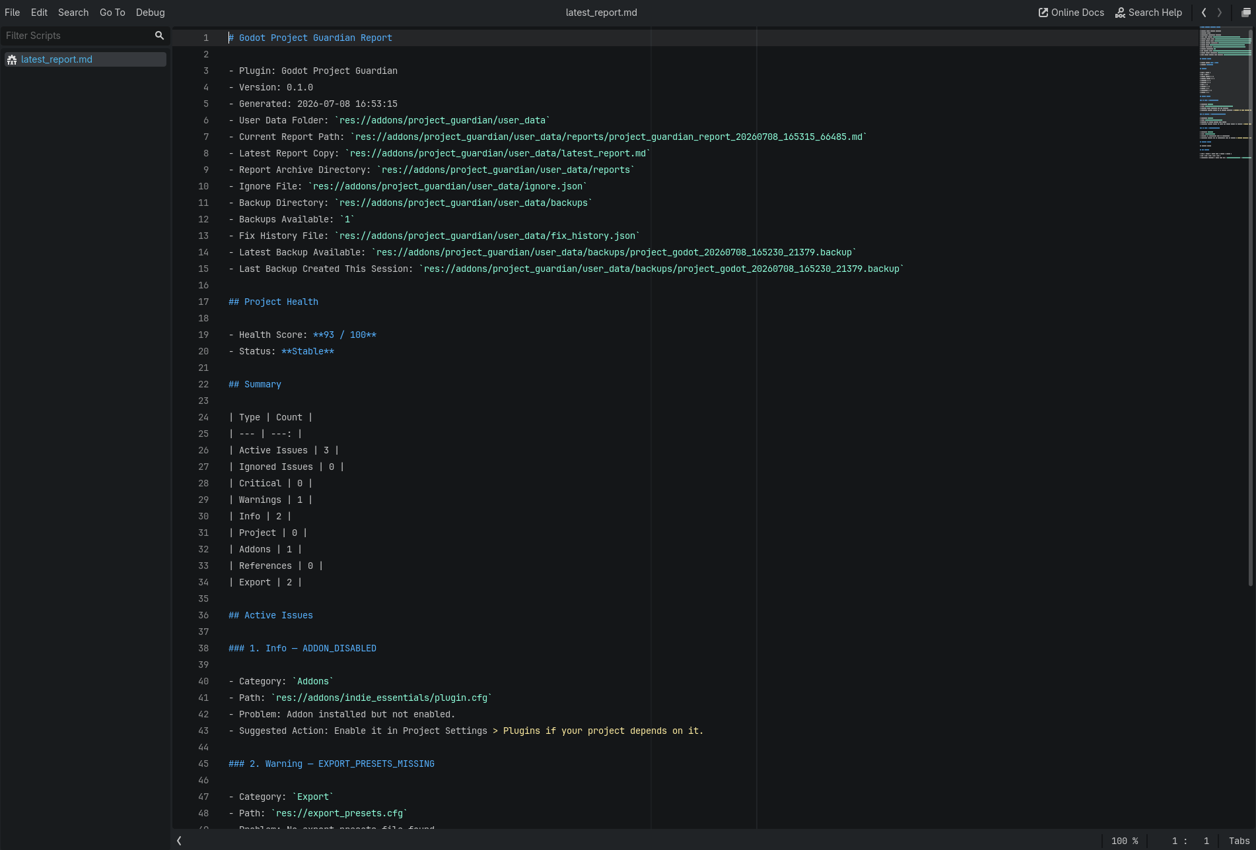The height and width of the screenshot is (850, 1256).
Task: Click the Fix History File path line
Action: tap(435, 236)
